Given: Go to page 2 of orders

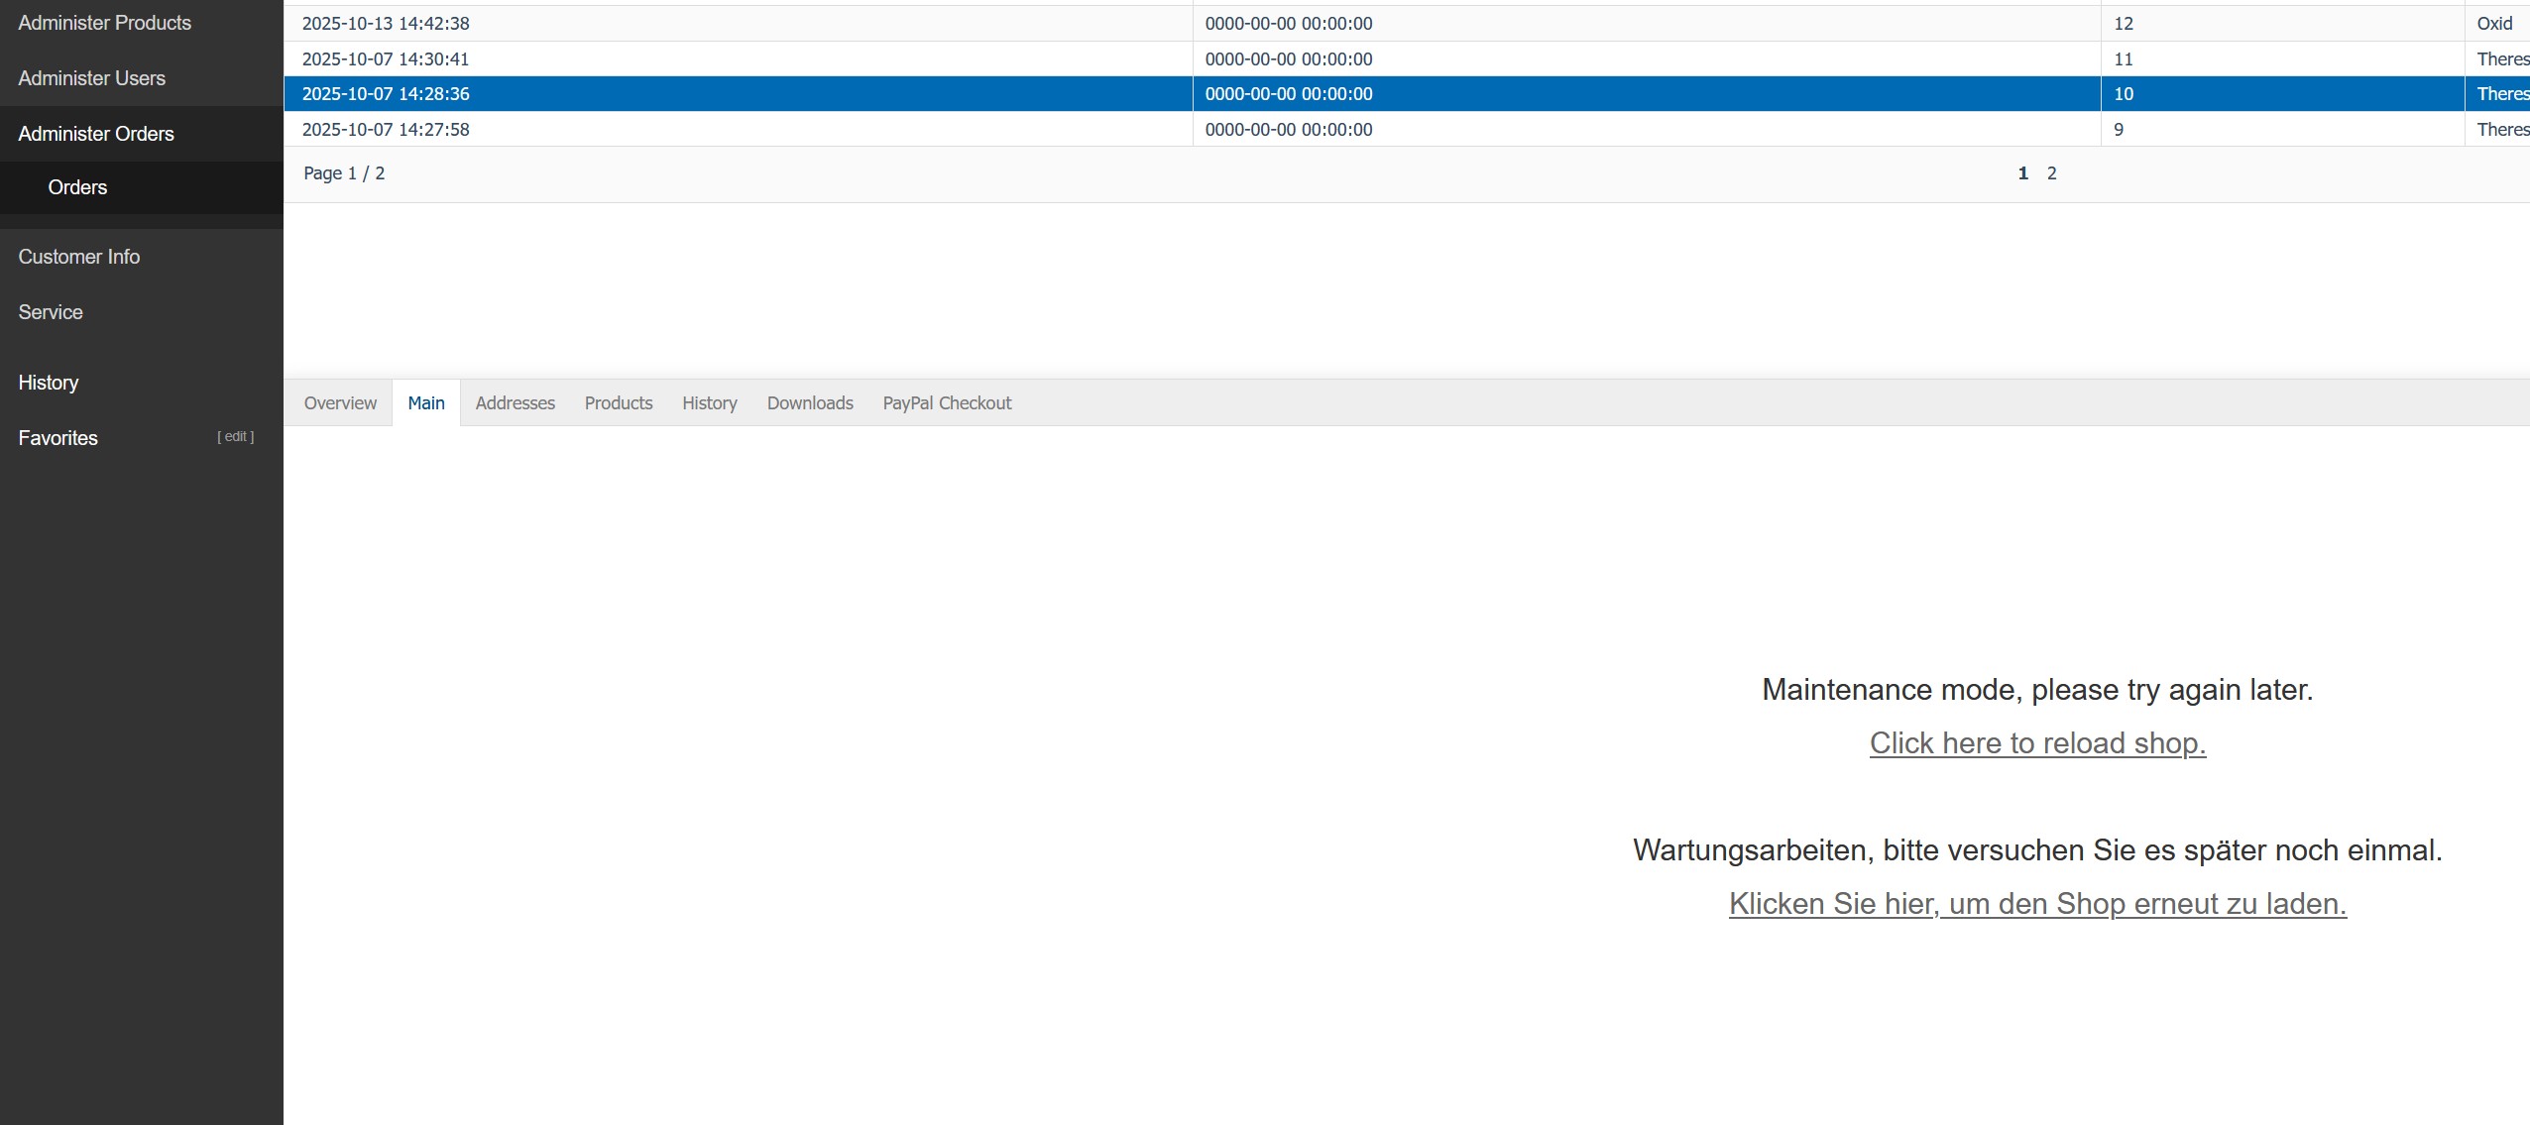Looking at the screenshot, I should [x=2051, y=173].
